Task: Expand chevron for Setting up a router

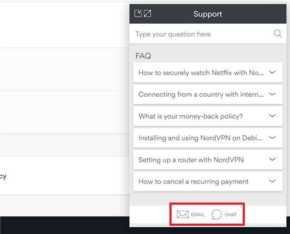Action: [272, 159]
